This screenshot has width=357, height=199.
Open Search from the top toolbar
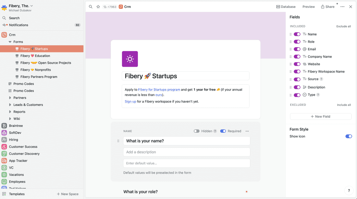click(x=90, y=6)
